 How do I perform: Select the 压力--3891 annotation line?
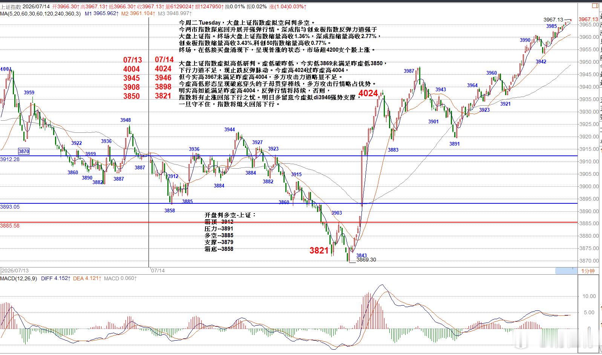point(219,229)
